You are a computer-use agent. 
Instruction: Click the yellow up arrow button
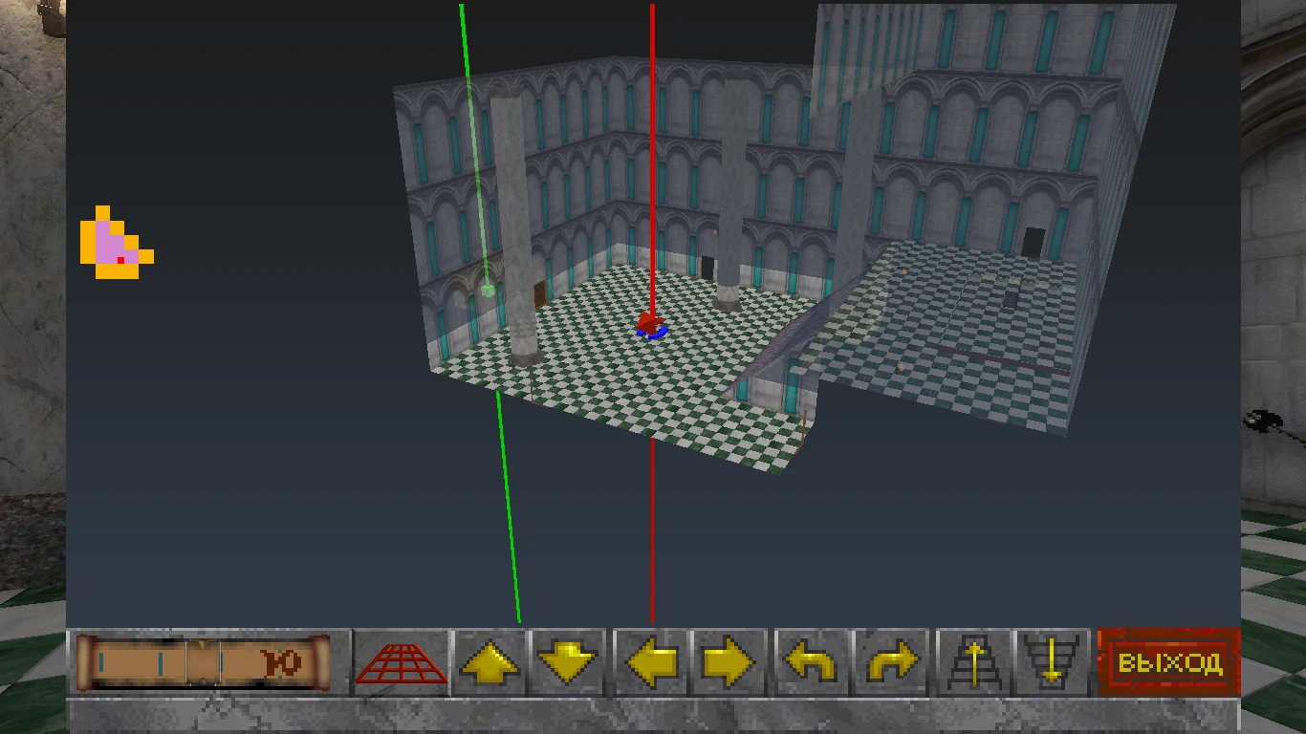(x=490, y=661)
